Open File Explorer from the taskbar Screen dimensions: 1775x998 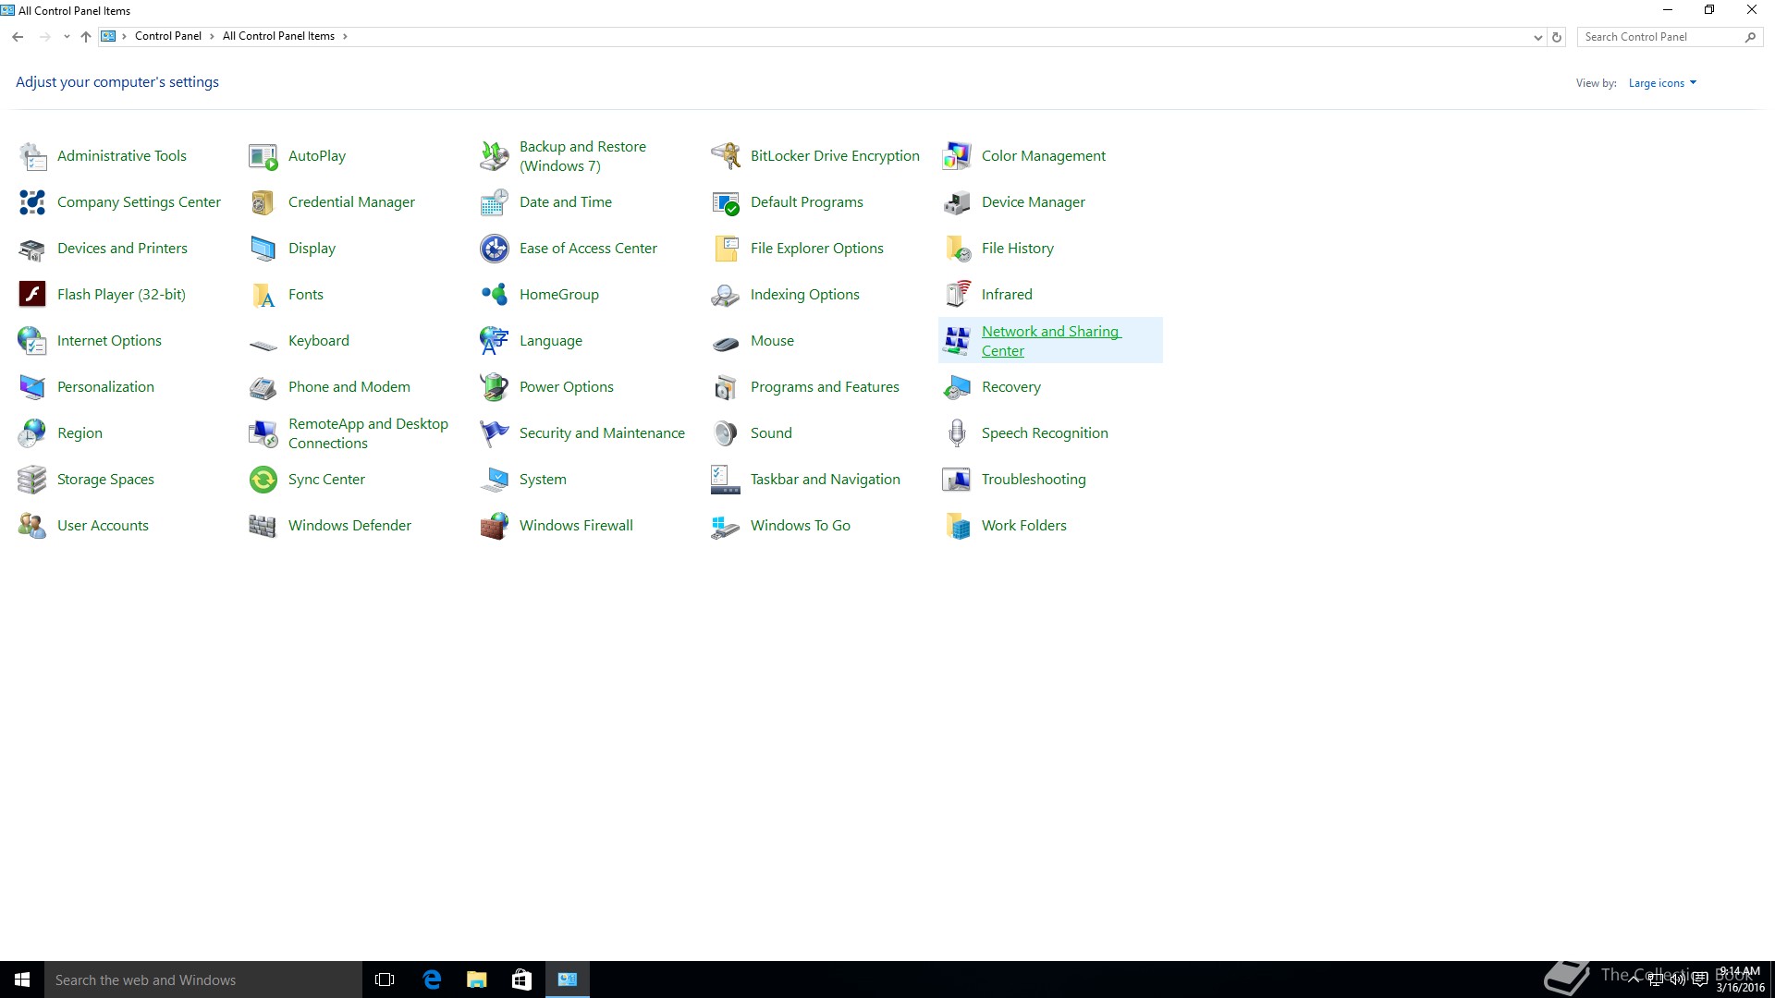pyautogui.click(x=476, y=980)
